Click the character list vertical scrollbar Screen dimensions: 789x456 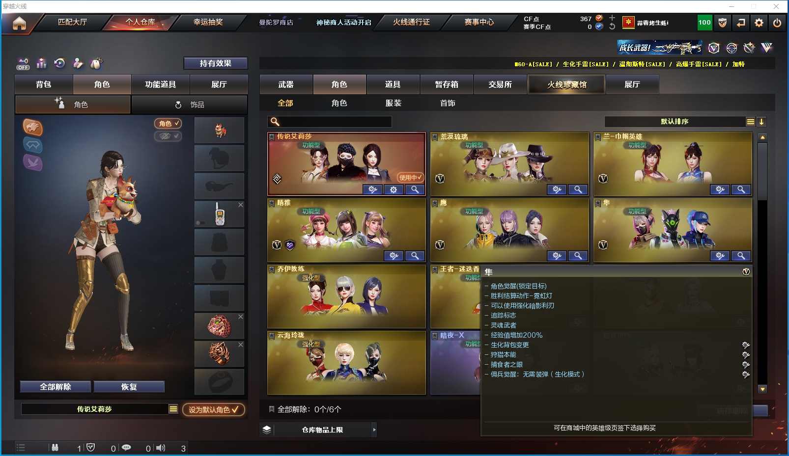762,263
